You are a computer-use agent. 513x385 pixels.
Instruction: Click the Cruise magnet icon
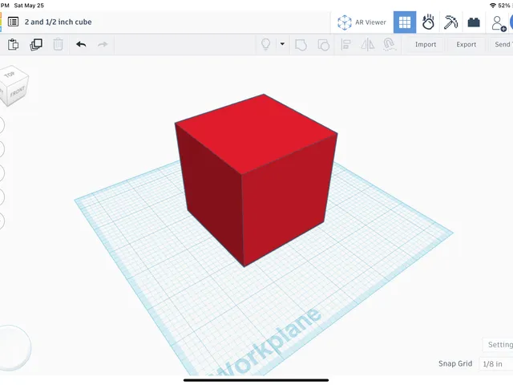389,45
